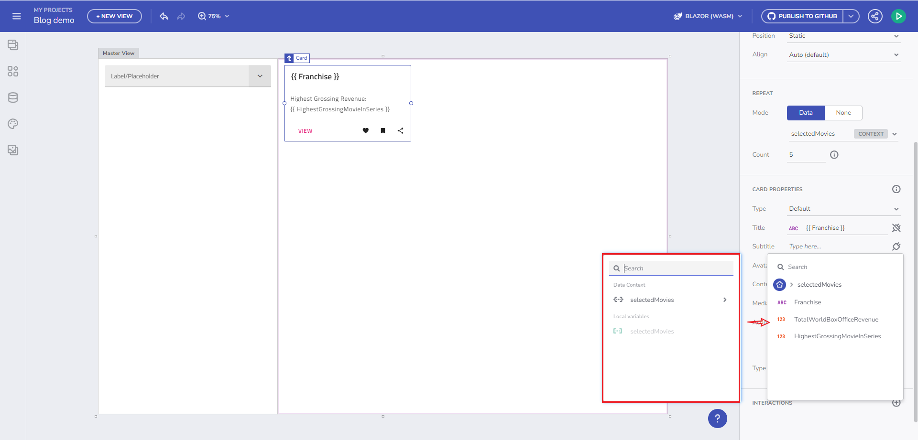Select Franchise from the binding list
The image size is (918, 440).
[808, 302]
